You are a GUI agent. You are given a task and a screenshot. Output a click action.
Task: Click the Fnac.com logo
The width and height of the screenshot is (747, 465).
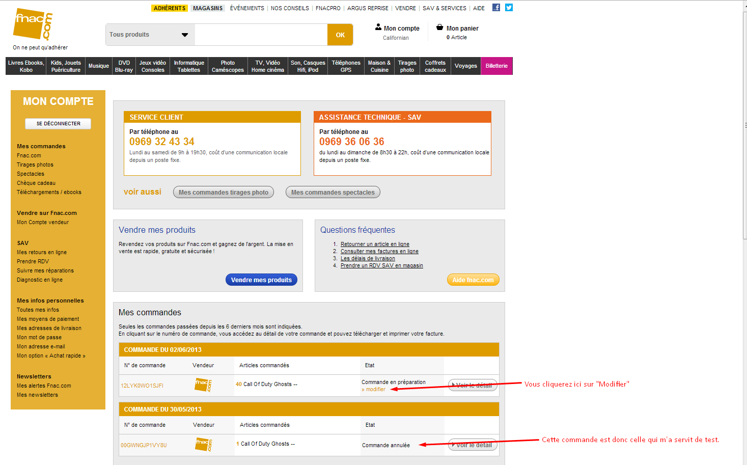click(x=33, y=24)
